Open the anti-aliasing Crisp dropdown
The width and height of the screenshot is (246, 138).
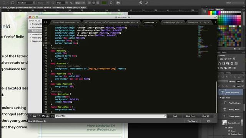80,3
